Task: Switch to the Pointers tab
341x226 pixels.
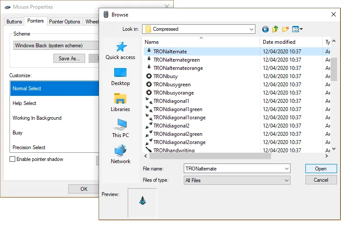Action: pyautogui.click(x=36, y=21)
